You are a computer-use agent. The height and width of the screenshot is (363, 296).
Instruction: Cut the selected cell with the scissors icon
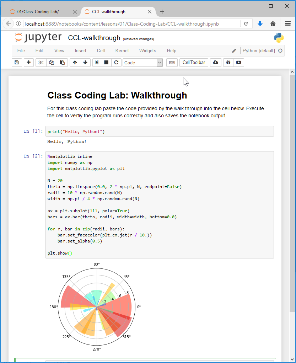click(x=41, y=63)
